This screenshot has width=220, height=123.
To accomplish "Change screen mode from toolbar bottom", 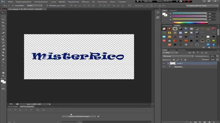I will pos(3,89).
